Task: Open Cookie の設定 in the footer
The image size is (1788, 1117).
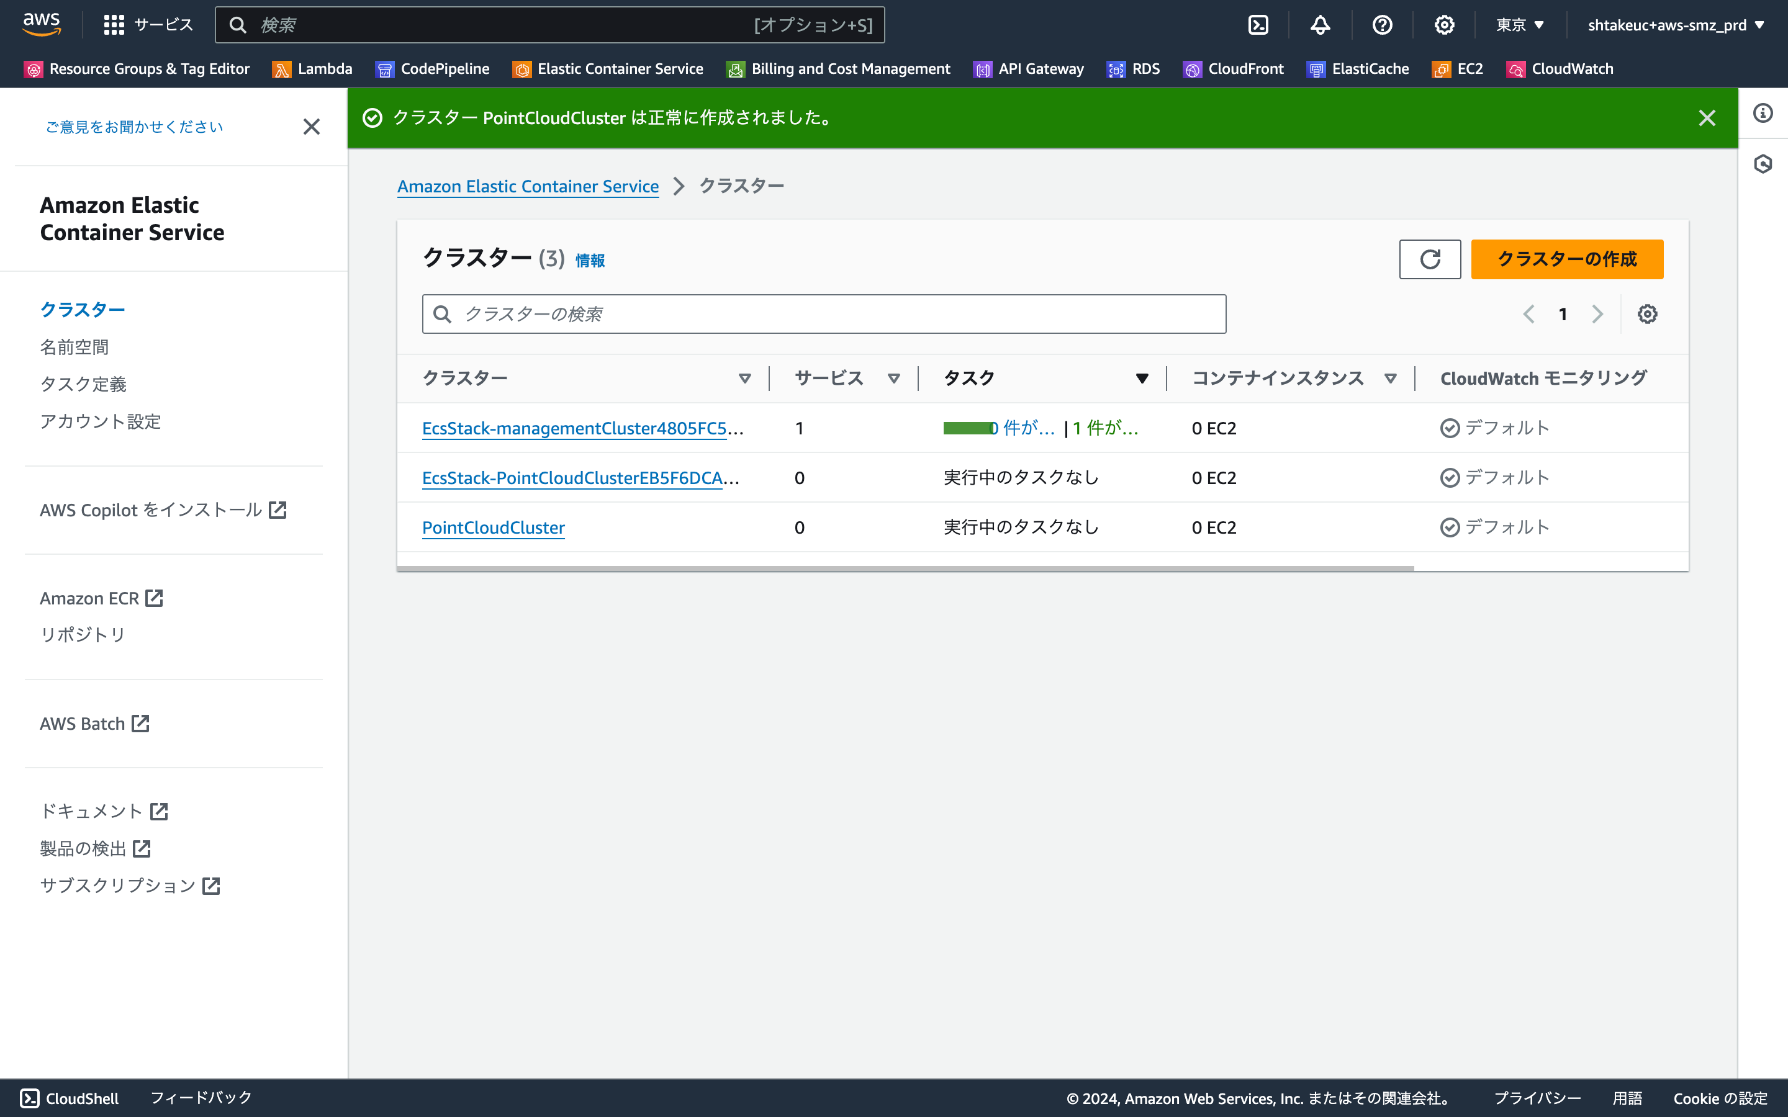Action: [1720, 1098]
